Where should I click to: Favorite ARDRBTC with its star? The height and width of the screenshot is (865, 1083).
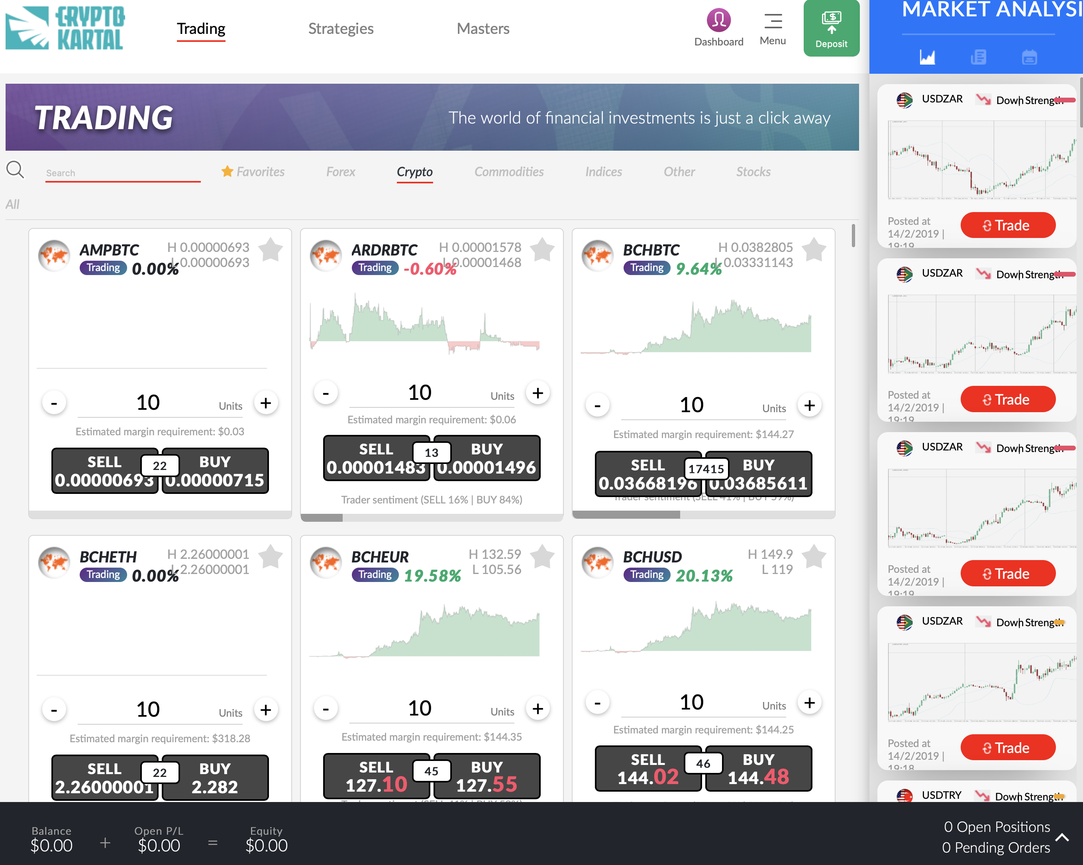(x=543, y=249)
